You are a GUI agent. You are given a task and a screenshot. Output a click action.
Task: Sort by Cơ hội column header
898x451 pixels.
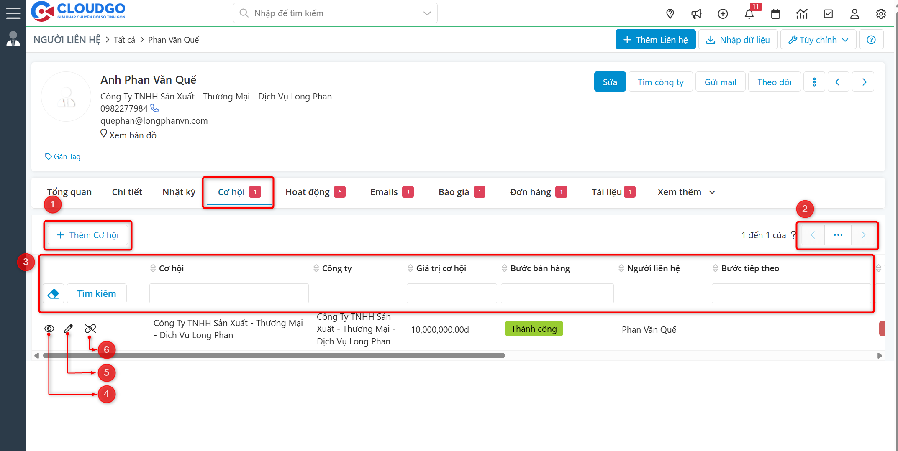(171, 268)
